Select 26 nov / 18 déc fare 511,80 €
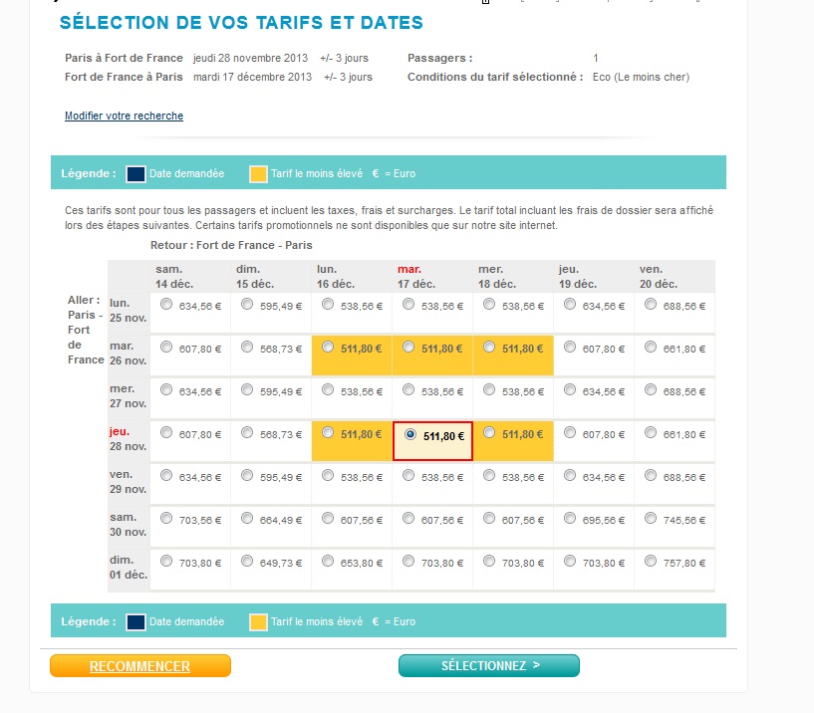The image size is (814, 713). [489, 347]
